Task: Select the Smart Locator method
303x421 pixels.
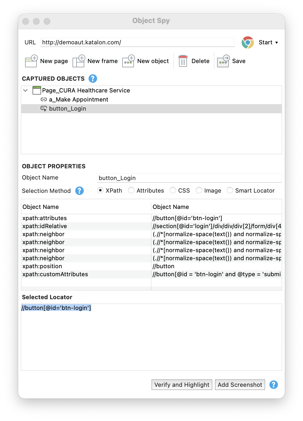Action: 230,190
